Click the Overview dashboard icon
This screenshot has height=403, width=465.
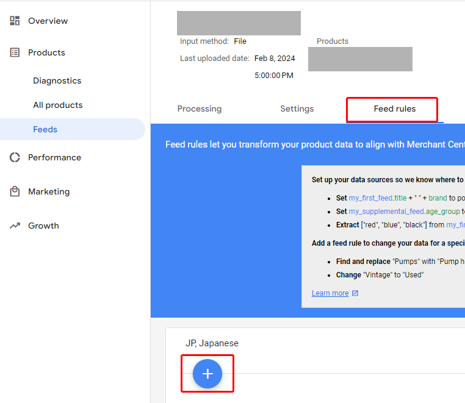pos(15,21)
